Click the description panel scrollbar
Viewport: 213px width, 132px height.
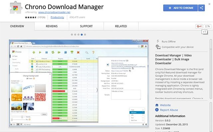point(211,69)
